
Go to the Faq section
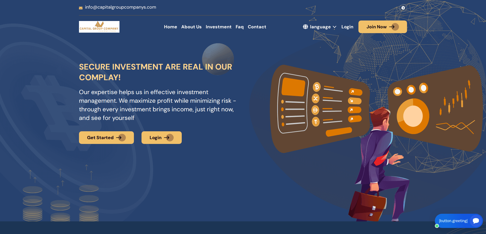[239, 27]
